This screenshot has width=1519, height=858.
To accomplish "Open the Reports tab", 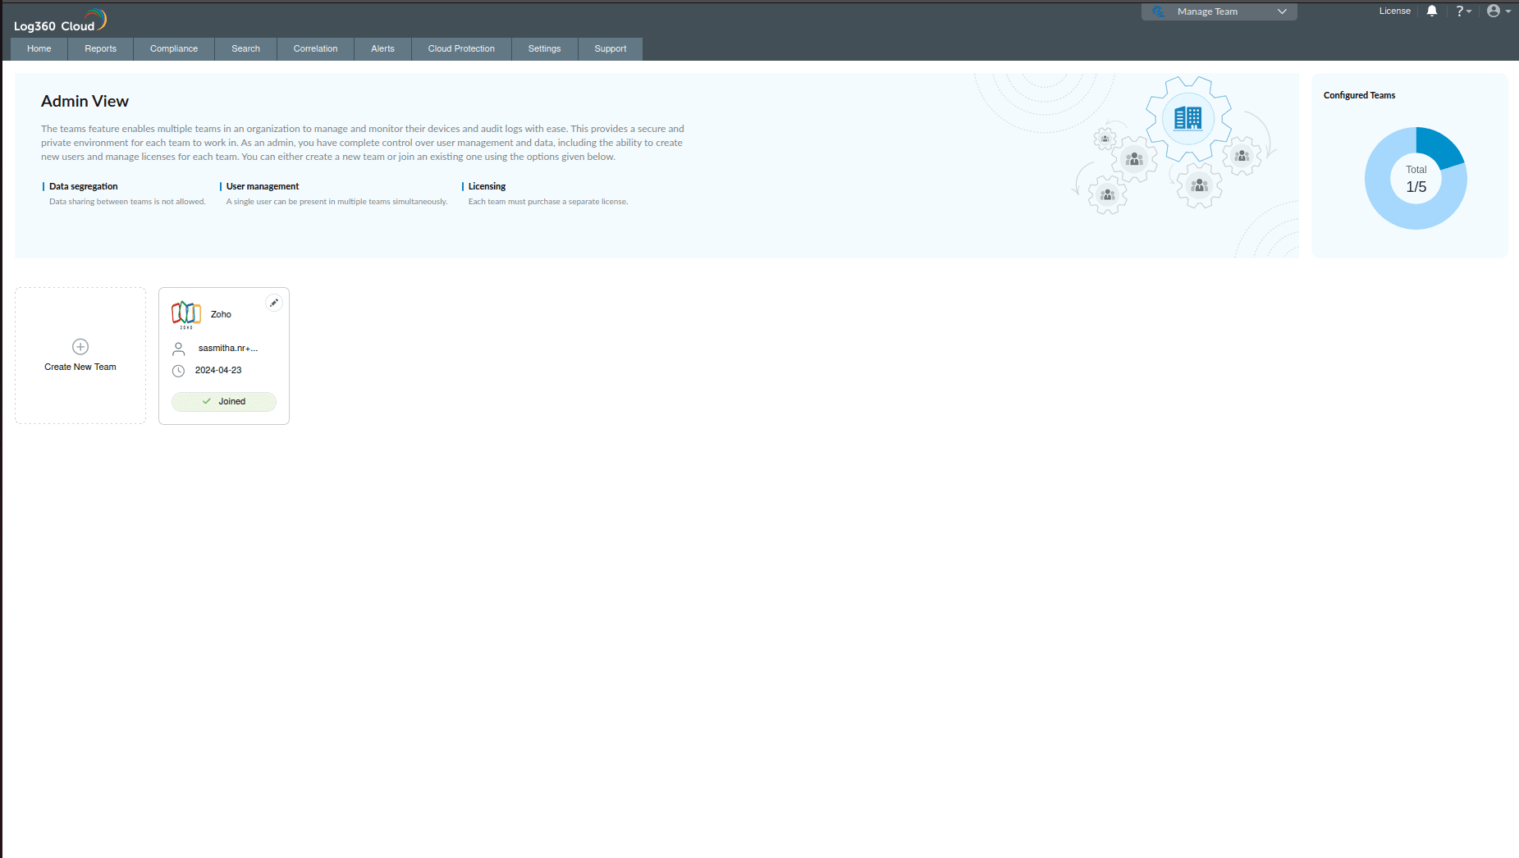I will [101, 49].
